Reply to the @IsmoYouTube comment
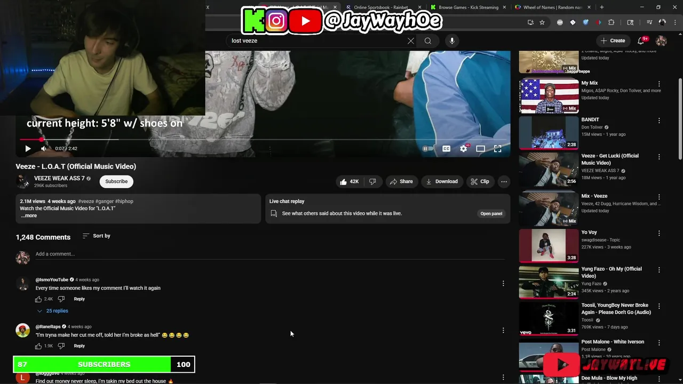This screenshot has width=683, height=384. 79,299
